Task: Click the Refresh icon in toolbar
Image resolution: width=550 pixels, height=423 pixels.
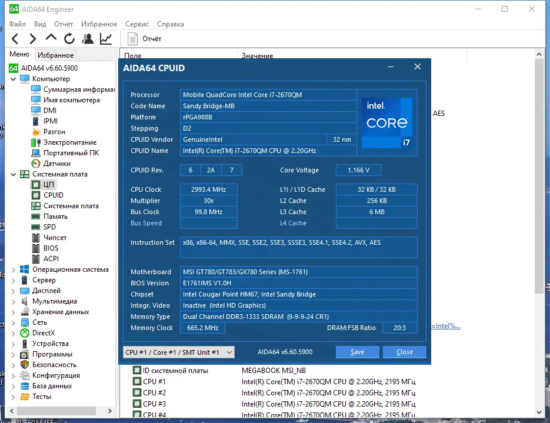Action: (x=69, y=39)
